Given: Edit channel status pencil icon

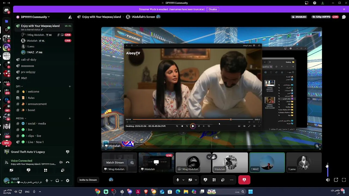Looking at the screenshot, I should [x=42, y=29].
